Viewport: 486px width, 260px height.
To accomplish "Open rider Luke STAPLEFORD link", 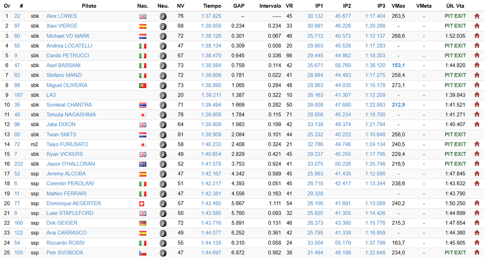I will point(70,213).
